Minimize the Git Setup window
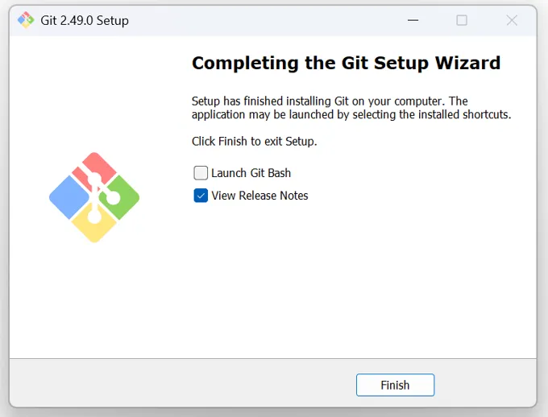Viewport: 548px width, 417px height. [412, 20]
